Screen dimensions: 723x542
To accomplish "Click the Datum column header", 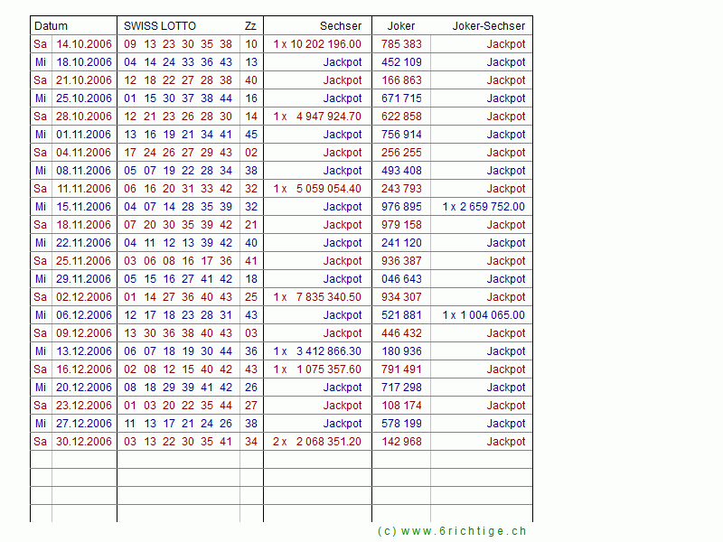I will click(52, 26).
